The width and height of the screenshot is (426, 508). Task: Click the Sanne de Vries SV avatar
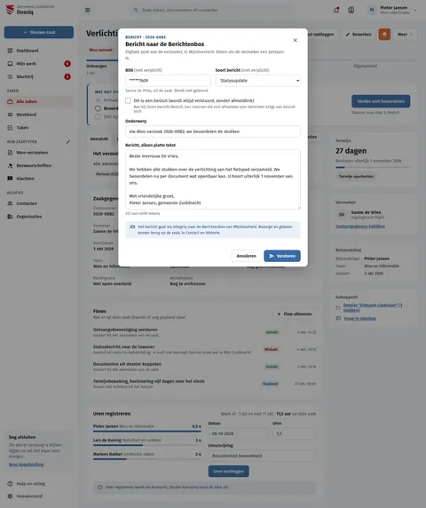coord(342,214)
